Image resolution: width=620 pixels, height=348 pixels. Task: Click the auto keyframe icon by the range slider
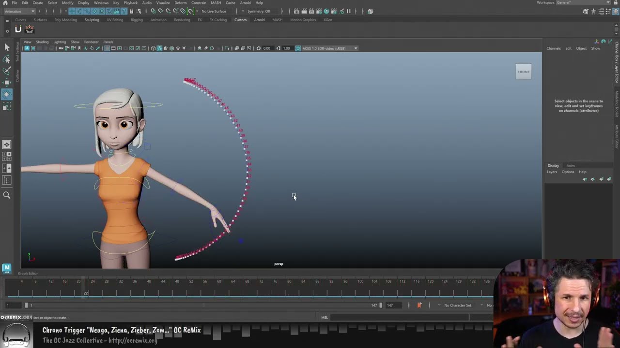[419, 305]
